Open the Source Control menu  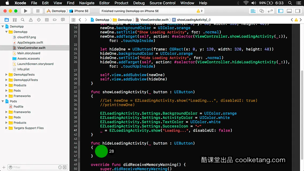click(x=162, y=3)
